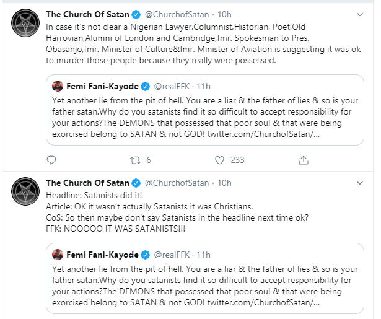Open @ChurchofSatan handle on Nigerian Lawyer tweet
Viewport: 381px width, 319px height.
click(x=177, y=13)
